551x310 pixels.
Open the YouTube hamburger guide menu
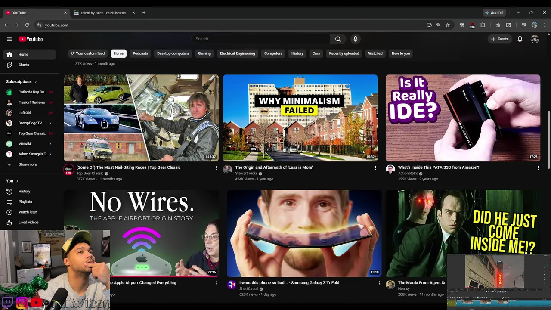(9, 39)
